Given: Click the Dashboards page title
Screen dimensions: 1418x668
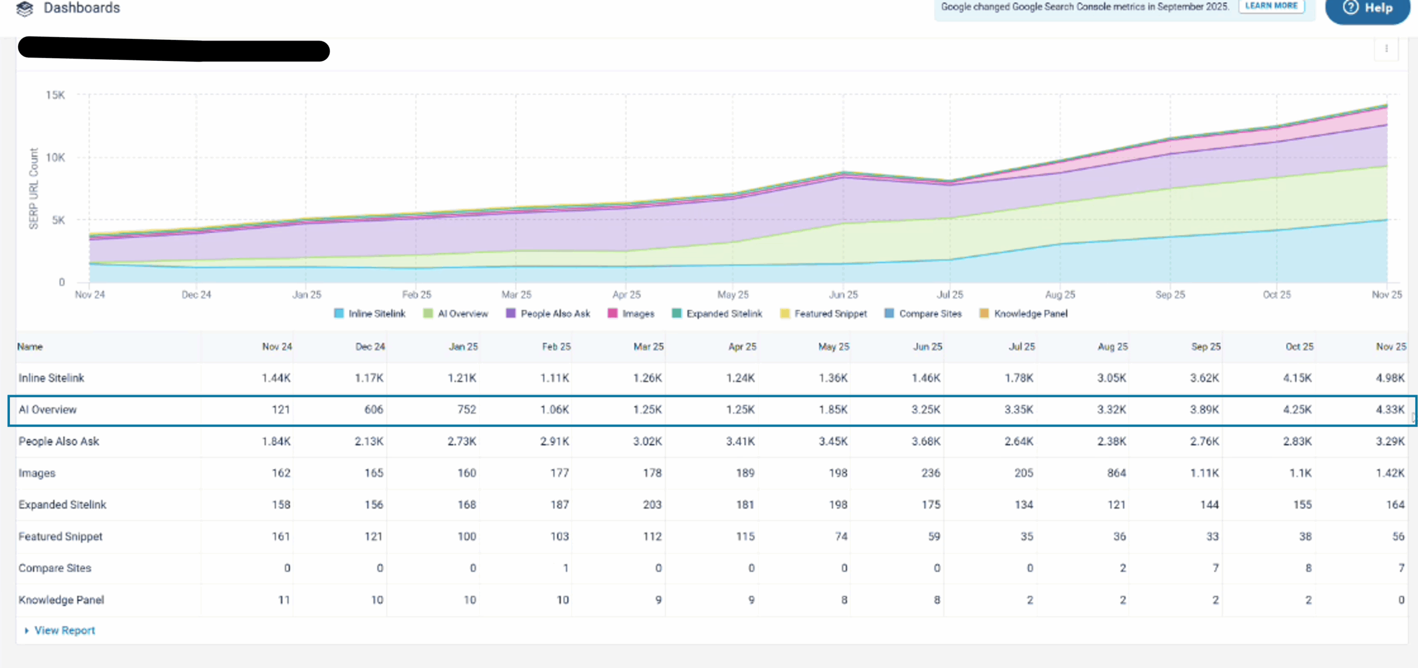Looking at the screenshot, I should (x=82, y=8).
